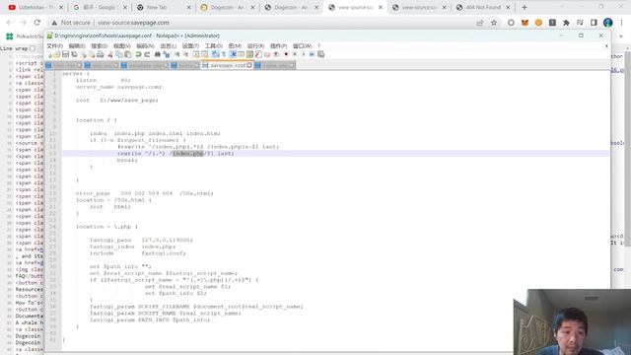Paste using the toolbar clipboard icon
Screen dimensions: 631x355
click(127, 54)
